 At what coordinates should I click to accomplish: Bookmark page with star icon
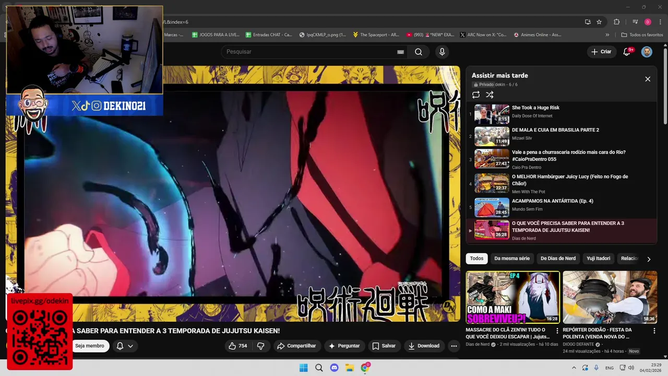(x=599, y=22)
